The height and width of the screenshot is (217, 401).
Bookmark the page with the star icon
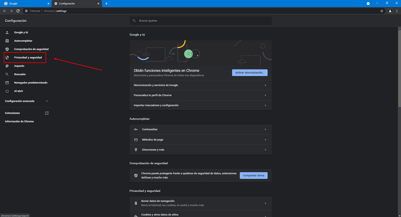[x=382, y=11]
